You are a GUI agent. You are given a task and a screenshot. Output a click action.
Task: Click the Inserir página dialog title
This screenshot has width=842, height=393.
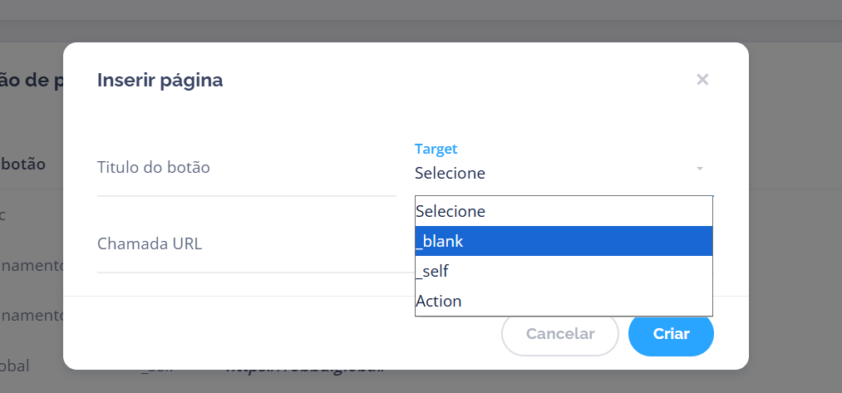pos(160,80)
